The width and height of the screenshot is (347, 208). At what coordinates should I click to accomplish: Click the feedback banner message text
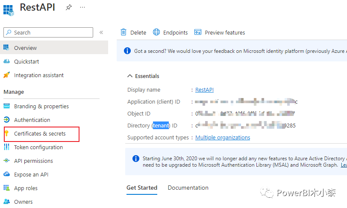[x=240, y=51]
